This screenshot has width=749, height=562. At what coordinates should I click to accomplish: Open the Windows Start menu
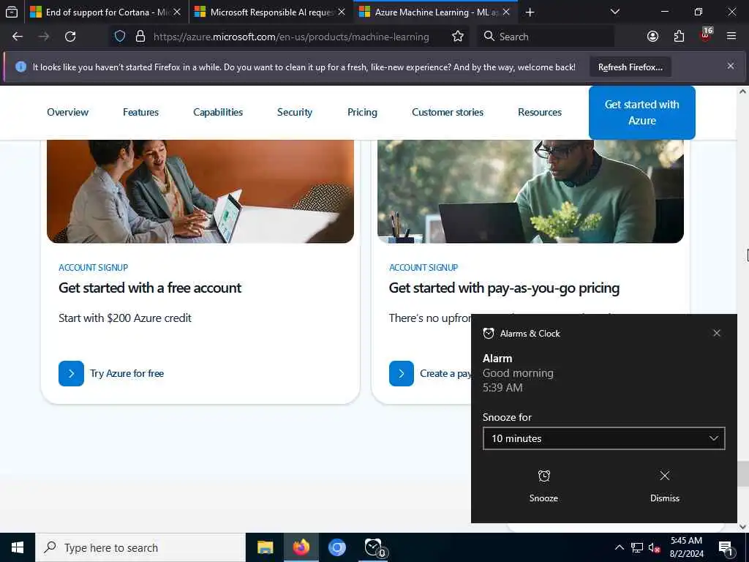tap(18, 547)
